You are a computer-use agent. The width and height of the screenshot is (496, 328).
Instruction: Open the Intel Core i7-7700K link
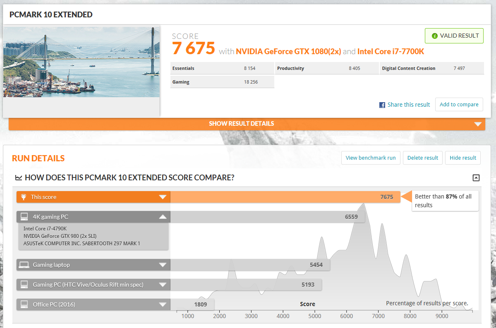pyautogui.click(x=391, y=52)
